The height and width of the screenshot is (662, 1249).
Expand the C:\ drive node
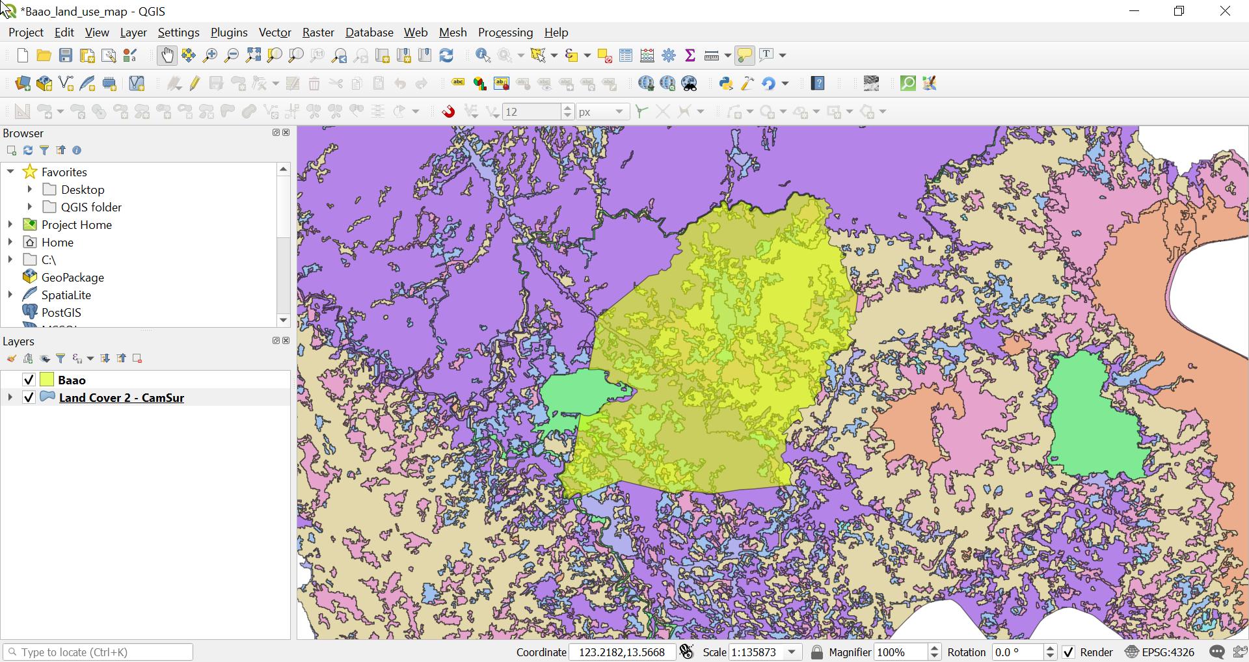[x=10, y=259]
